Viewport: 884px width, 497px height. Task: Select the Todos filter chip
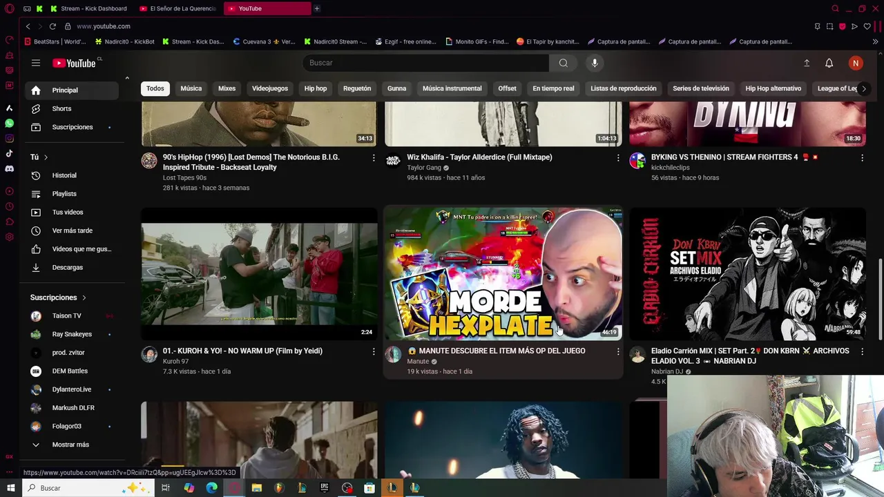[155, 88]
